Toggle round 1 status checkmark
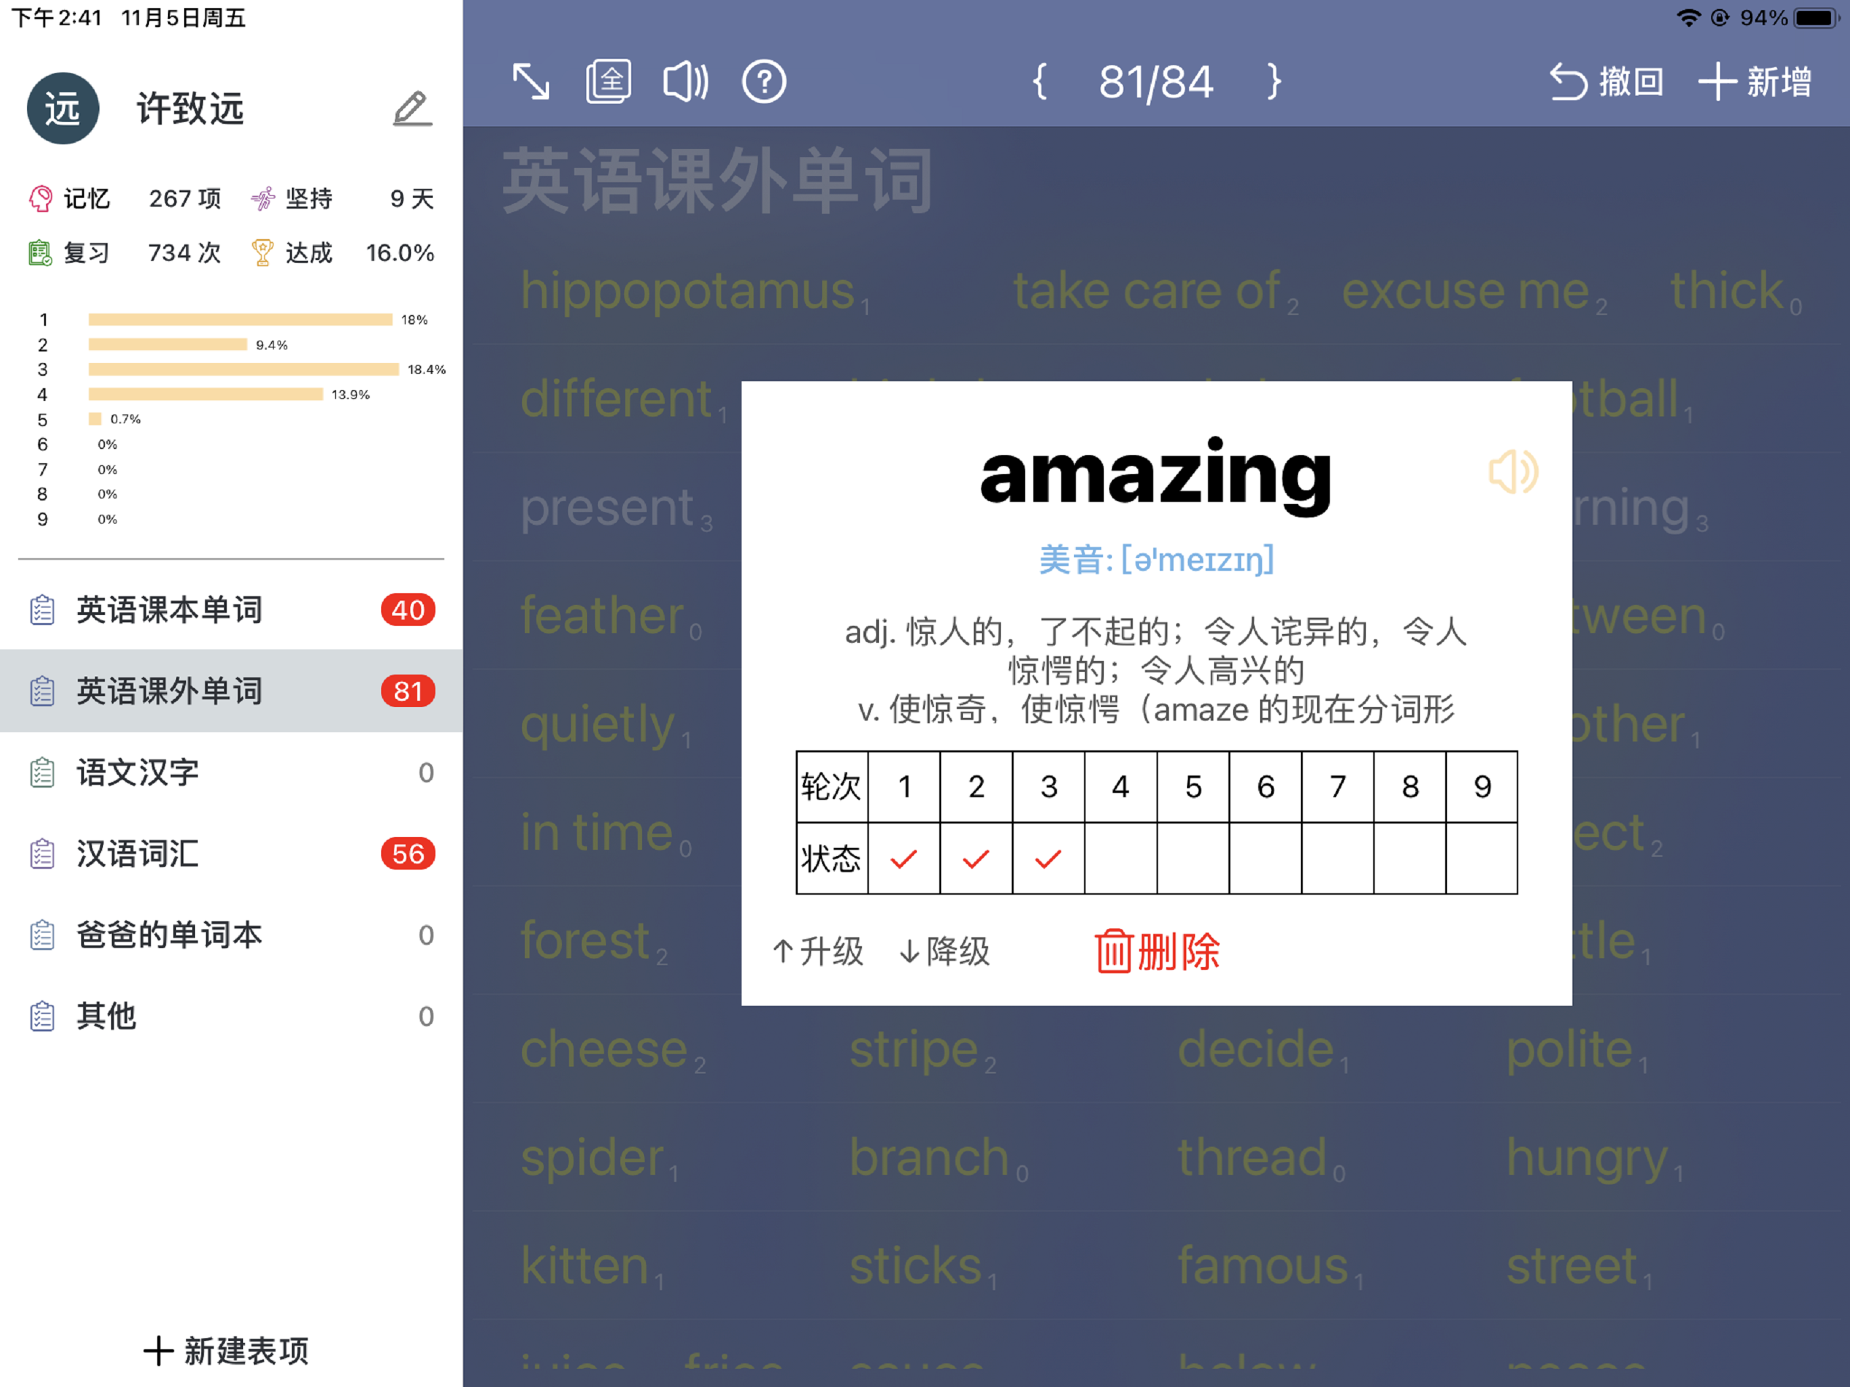1850x1387 pixels. coord(904,858)
